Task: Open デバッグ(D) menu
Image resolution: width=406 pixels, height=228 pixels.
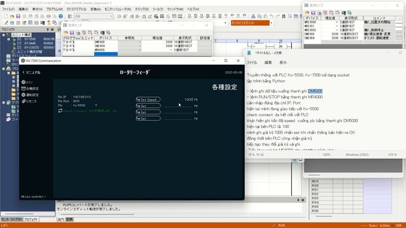Action: [x=142, y=9]
